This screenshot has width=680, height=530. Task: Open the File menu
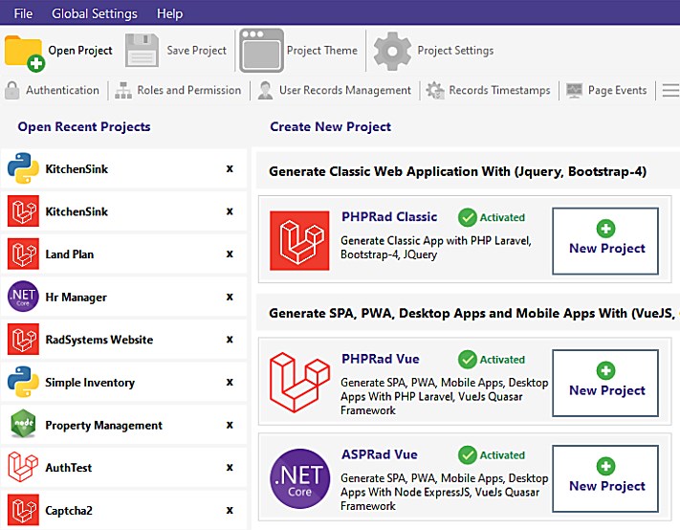click(23, 14)
